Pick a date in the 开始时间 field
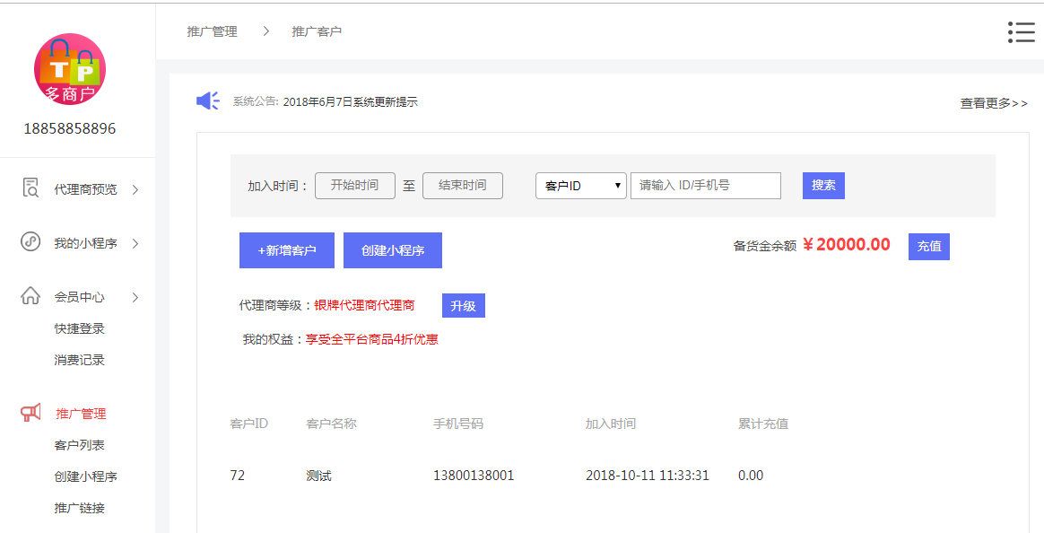This screenshot has width=1044, height=533. 355,186
